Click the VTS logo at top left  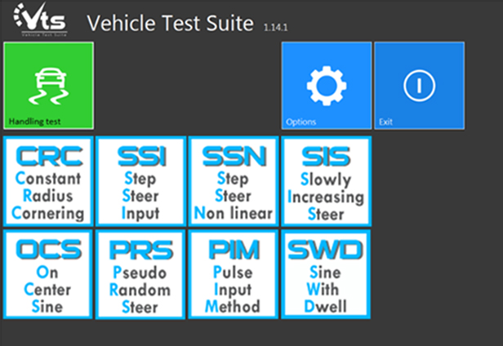coord(40,20)
